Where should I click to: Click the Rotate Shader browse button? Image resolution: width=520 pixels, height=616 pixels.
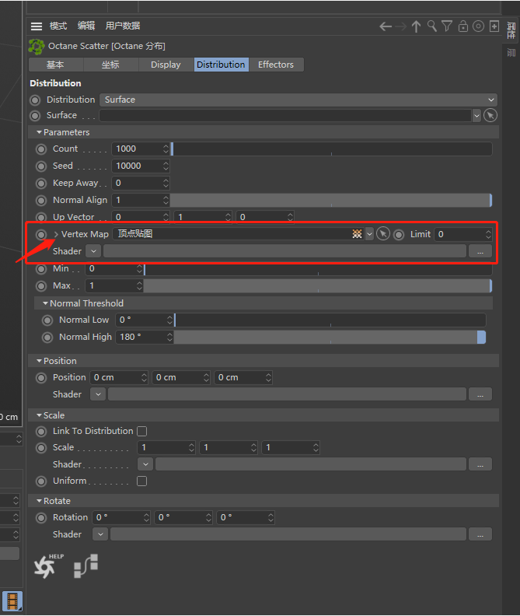click(480, 534)
